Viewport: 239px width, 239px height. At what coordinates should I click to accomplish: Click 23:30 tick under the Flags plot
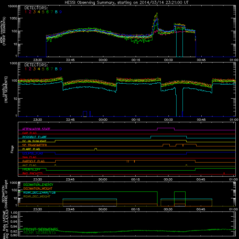[38, 180]
